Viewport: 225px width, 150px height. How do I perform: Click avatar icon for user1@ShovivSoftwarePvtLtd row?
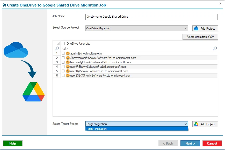[68, 71]
